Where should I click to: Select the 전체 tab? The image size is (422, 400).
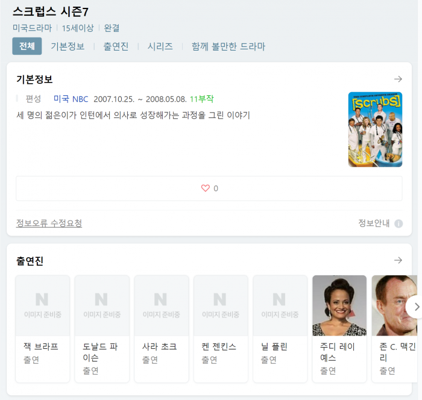click(x=27, y=46)
